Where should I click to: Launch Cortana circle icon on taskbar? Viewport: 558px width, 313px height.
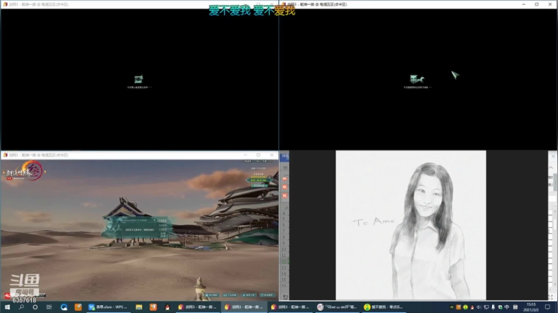coord(35,307)
